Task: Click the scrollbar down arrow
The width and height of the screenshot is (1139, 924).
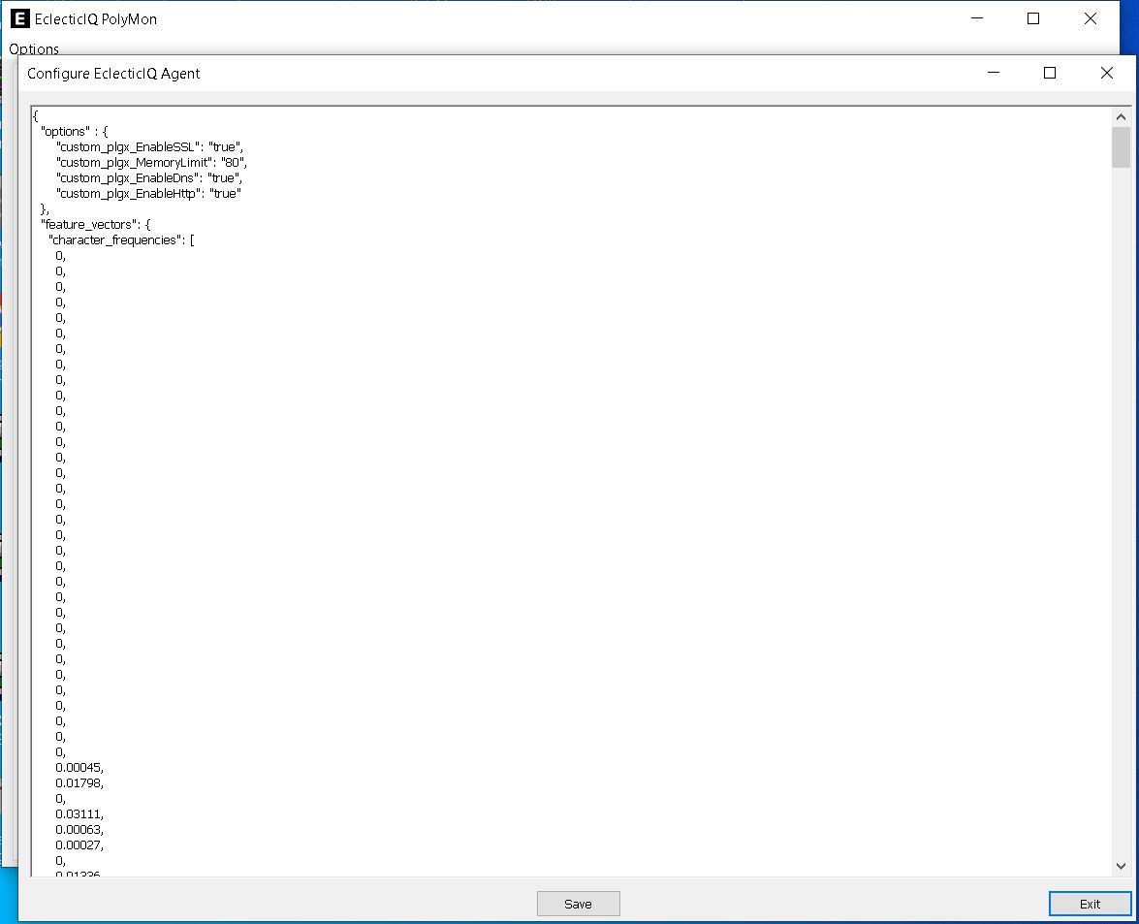Action: 1121,866
